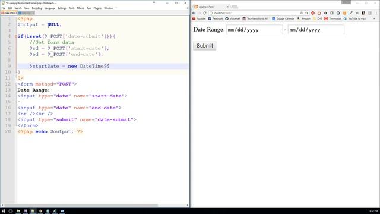Open the Run menu in Notepad++

pyautogui.click(x=88, y=8)
